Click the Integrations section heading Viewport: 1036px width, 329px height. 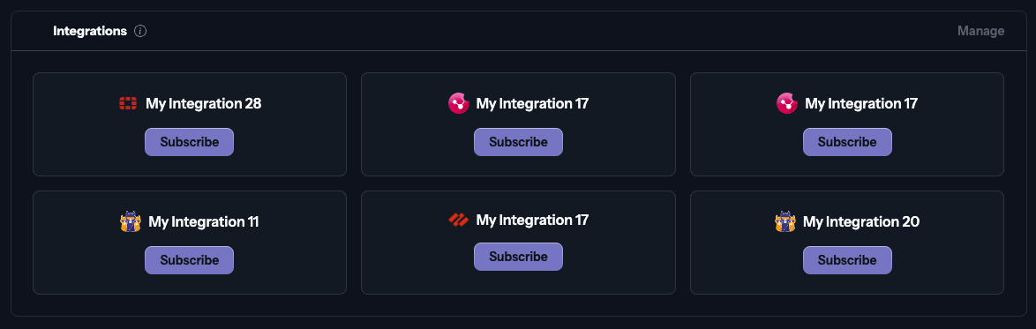(90, 31)
